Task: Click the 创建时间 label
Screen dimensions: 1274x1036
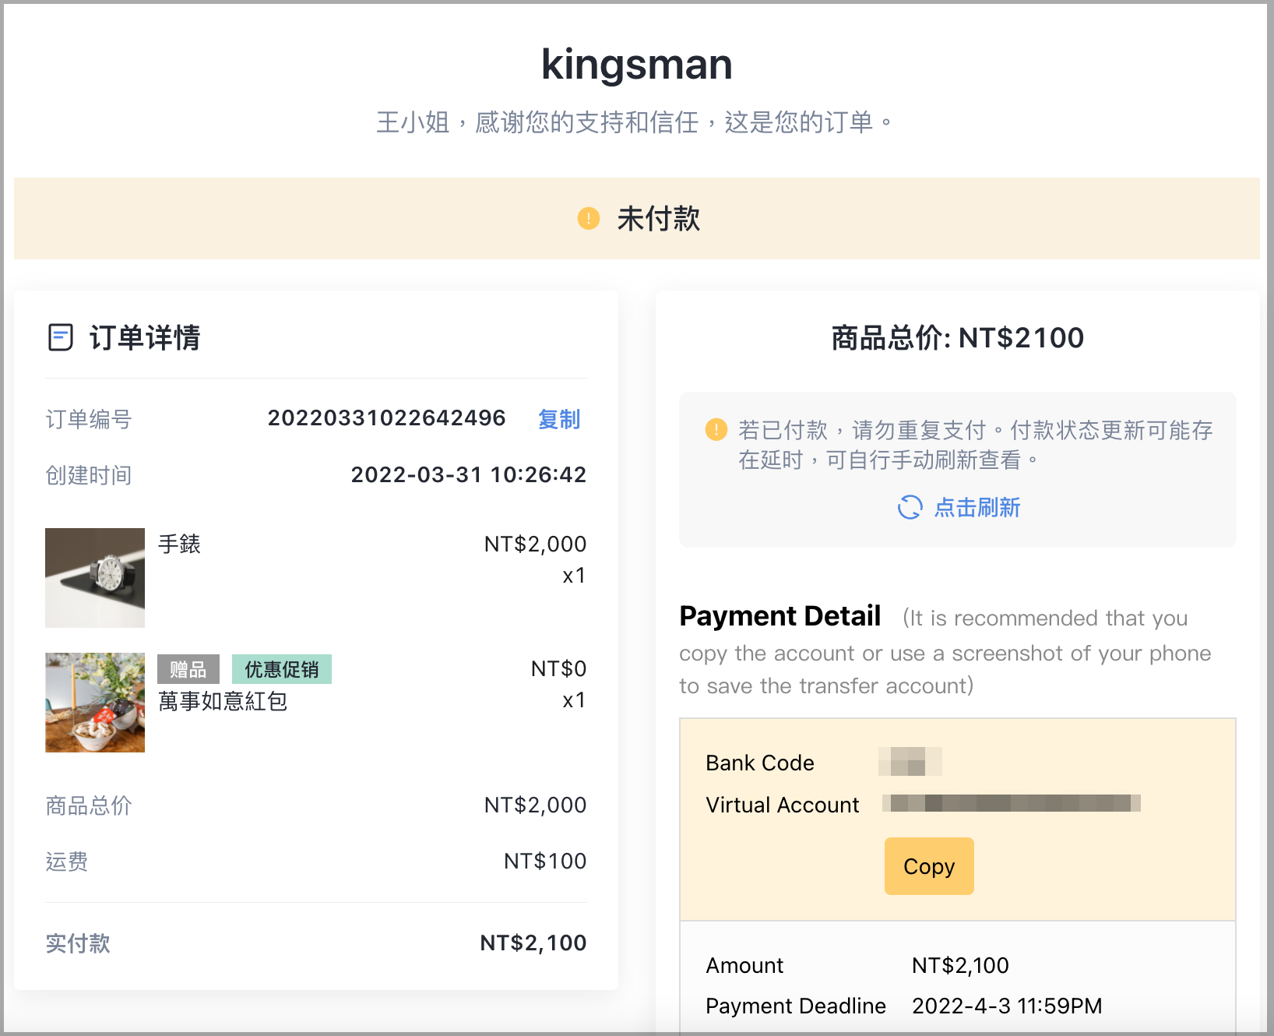Action: tap(89, 475)
